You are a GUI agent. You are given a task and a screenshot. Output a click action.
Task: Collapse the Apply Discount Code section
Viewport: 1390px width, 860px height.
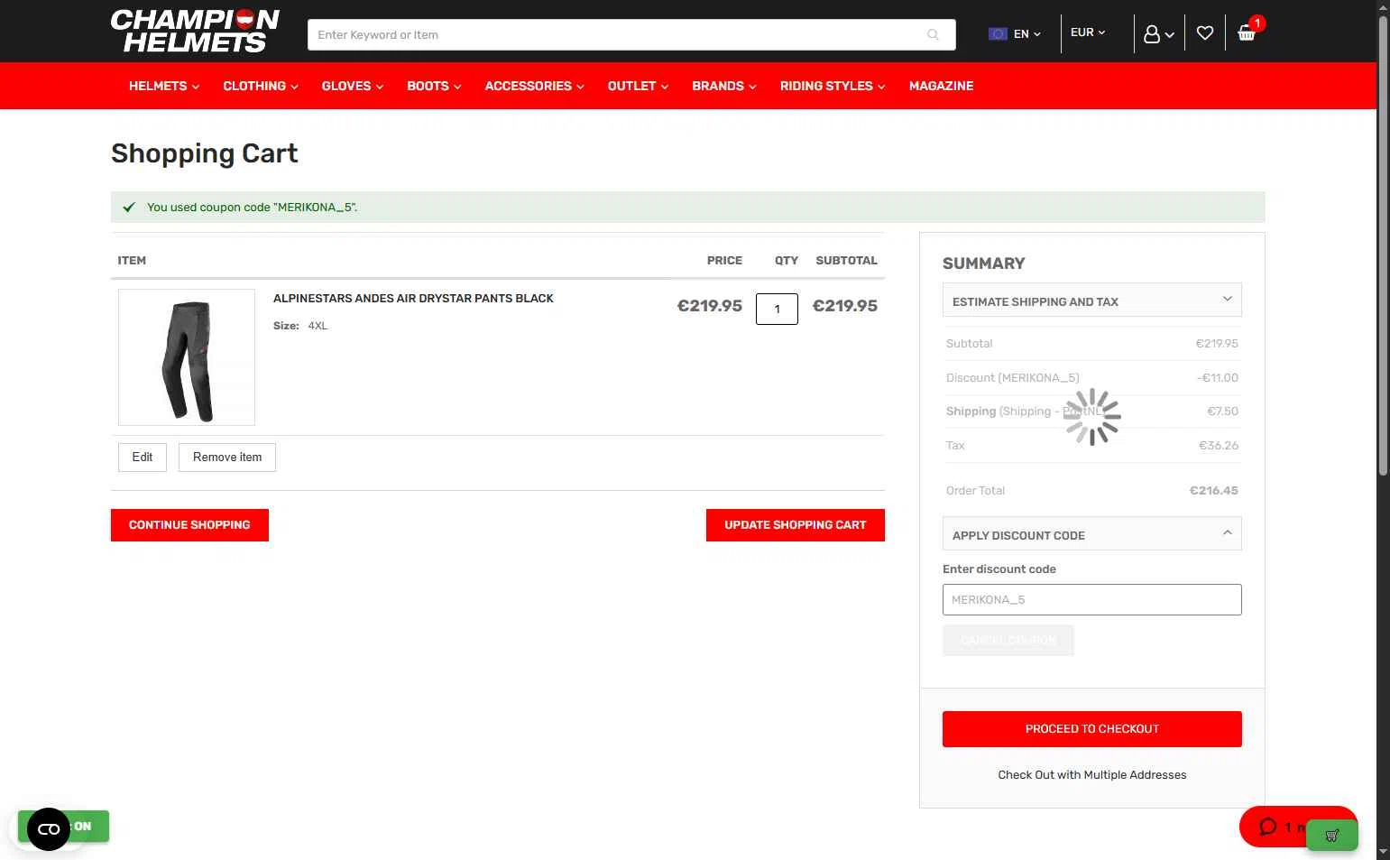(x=1092, y=534)
